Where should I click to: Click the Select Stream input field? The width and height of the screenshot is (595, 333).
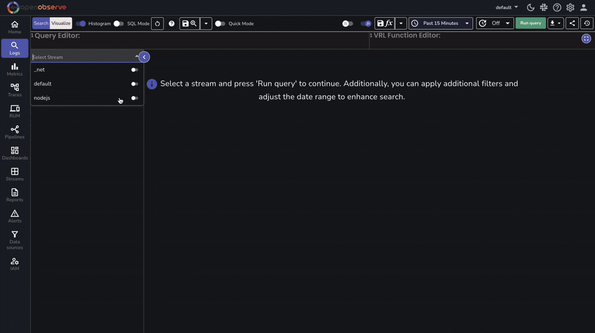pyautogui.click(x=82, y=57)
